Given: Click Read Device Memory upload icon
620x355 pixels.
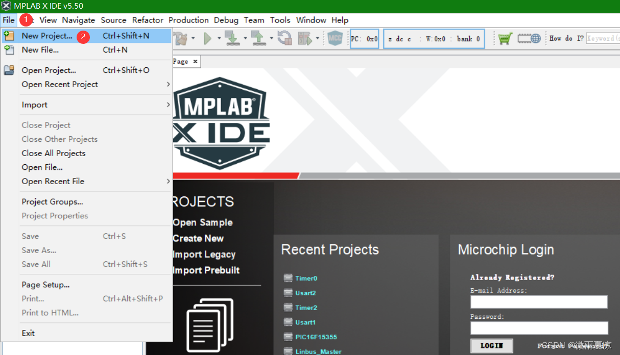Looking at the screenshot, I should point(258,38).
